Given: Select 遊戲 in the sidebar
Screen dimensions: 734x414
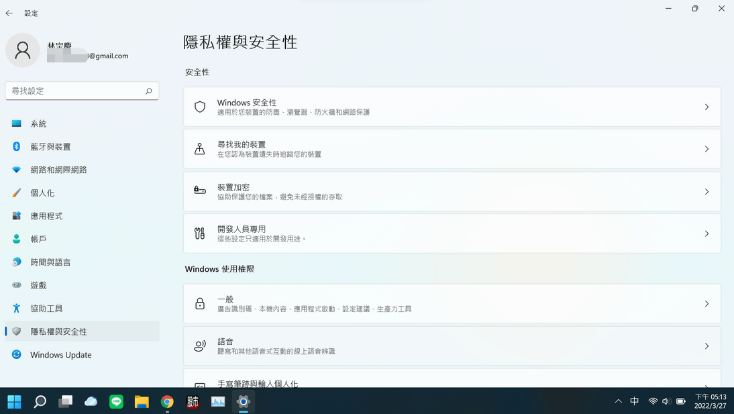Looking at the screenshot, I should point(82,284).
